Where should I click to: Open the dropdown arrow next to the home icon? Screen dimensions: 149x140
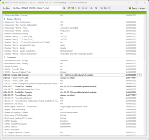pyautogui.click(x=66, y=8)
